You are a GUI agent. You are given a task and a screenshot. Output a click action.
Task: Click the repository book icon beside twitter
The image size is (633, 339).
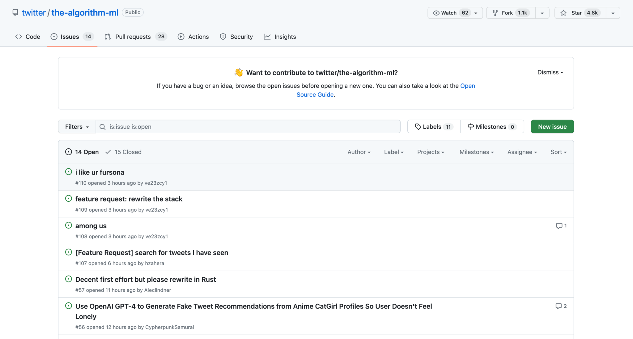15,12
